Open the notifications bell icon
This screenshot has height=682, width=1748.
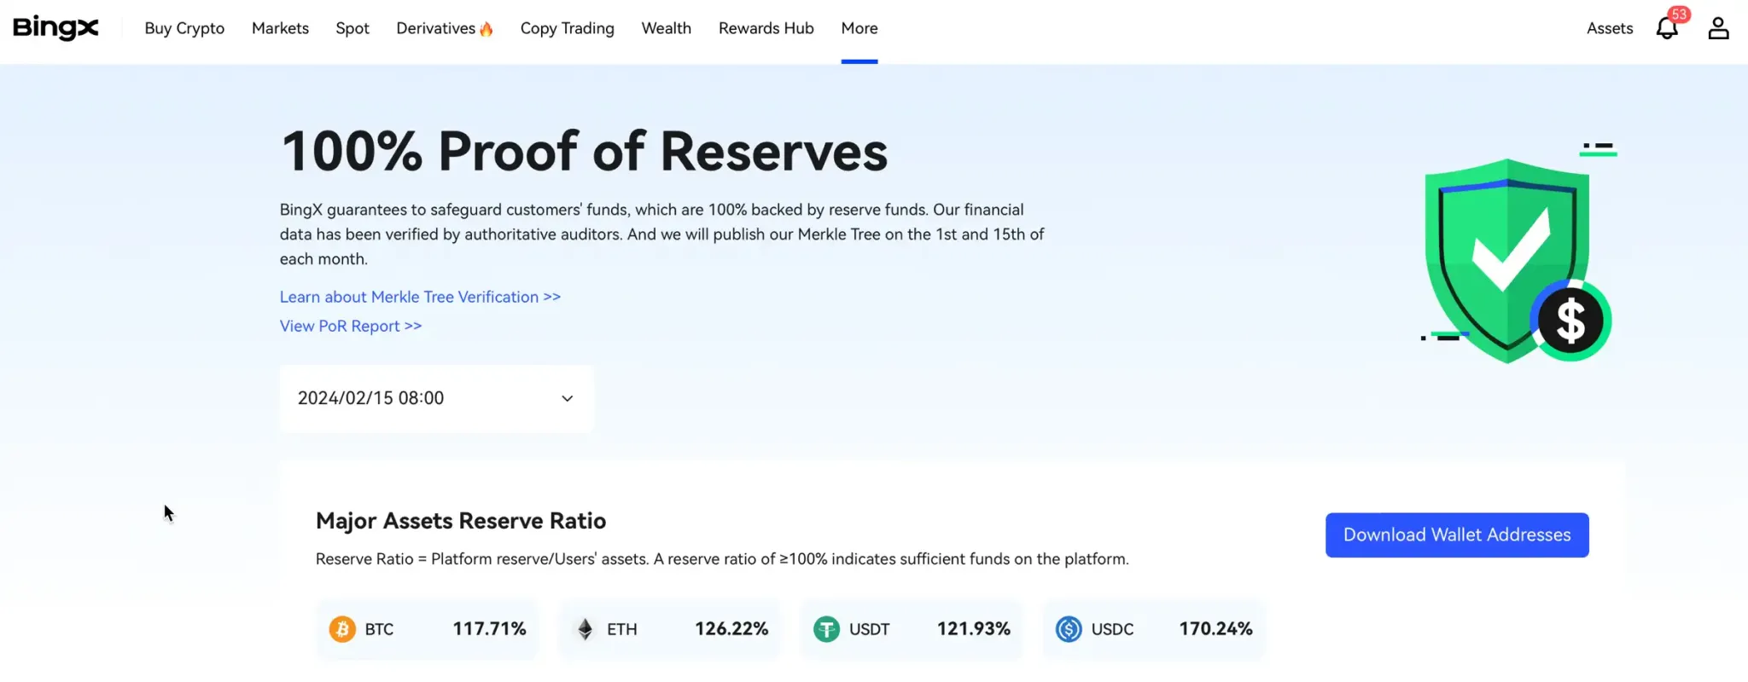pyautogui.click(x=1666, y=29)
